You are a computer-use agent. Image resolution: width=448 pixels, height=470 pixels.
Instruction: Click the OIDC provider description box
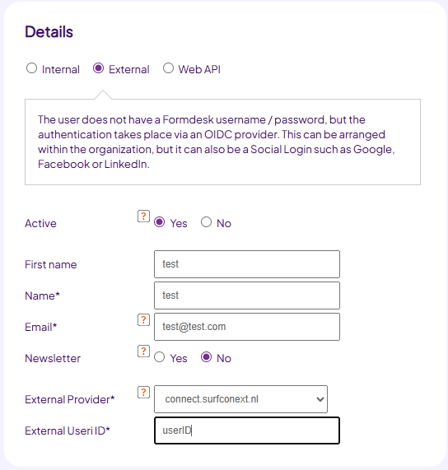tap(222, 142)
